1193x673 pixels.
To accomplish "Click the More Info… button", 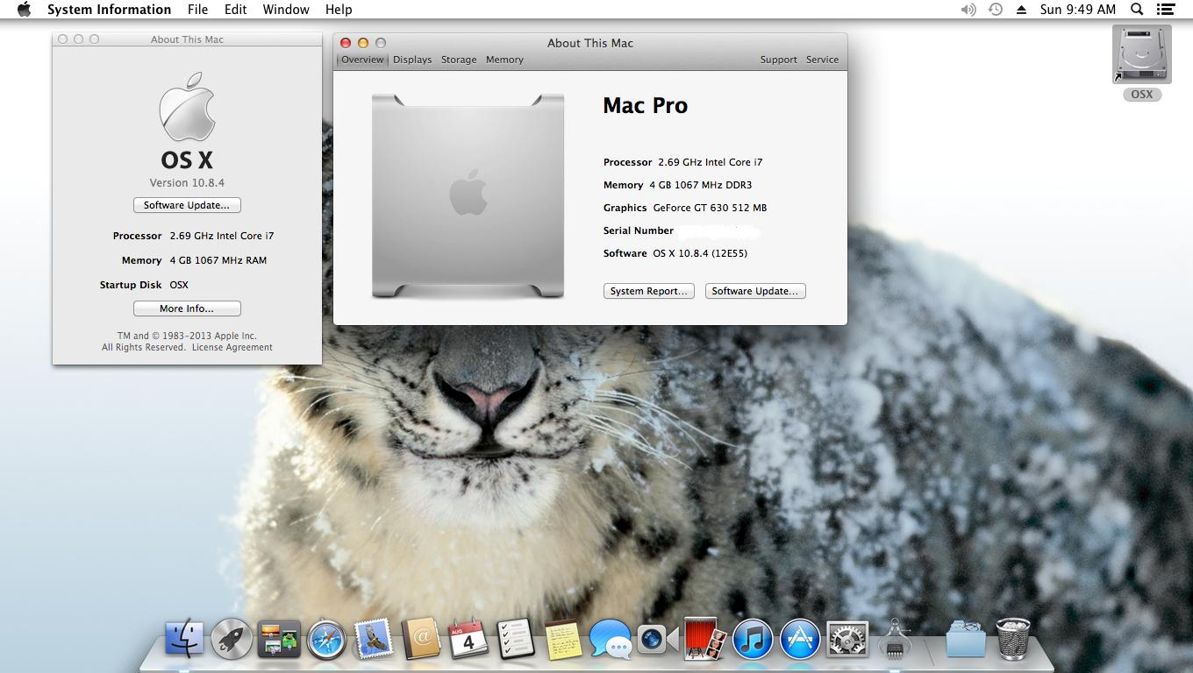I will [187, 308].
